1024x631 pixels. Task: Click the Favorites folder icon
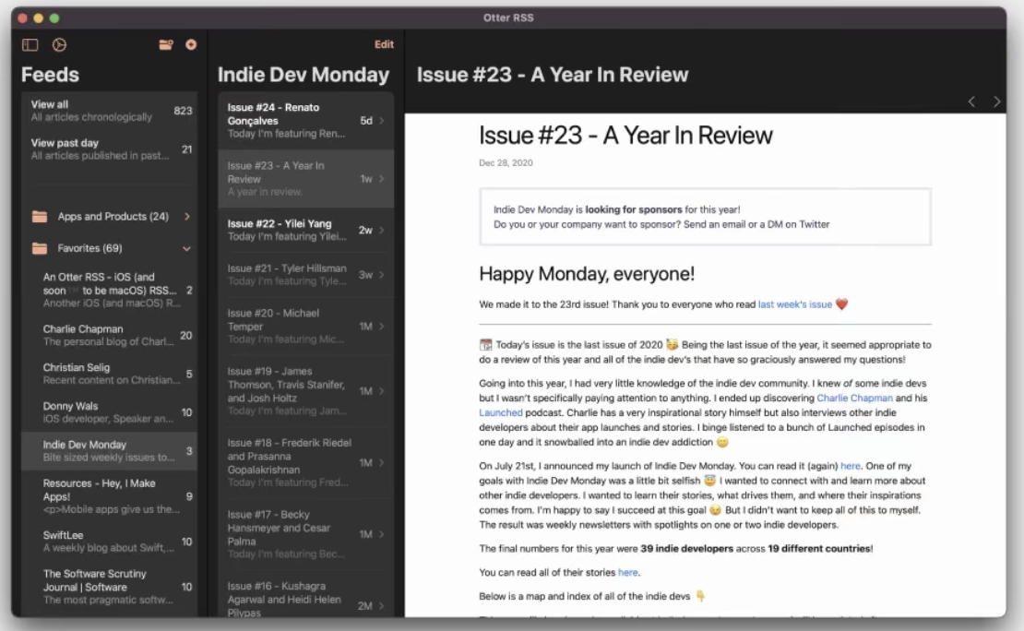pyautogui.click(x=40, y=248)
